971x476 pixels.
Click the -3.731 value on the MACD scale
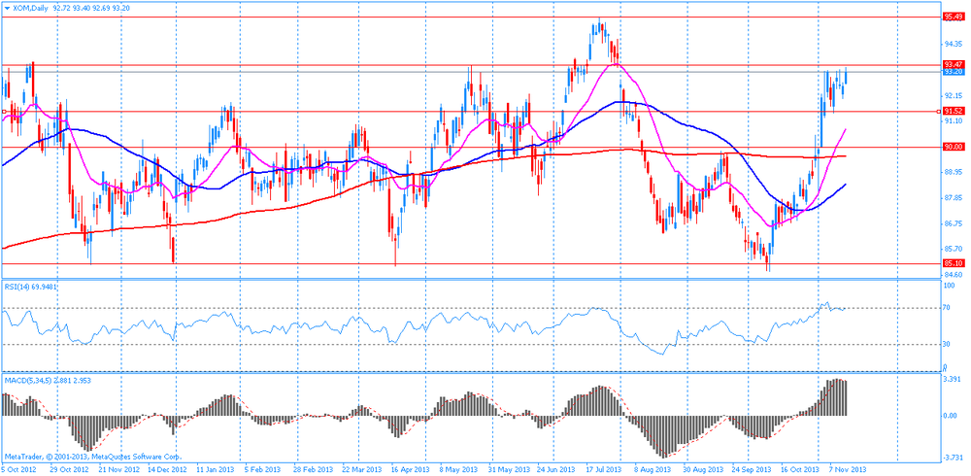(x=954, y=458)
